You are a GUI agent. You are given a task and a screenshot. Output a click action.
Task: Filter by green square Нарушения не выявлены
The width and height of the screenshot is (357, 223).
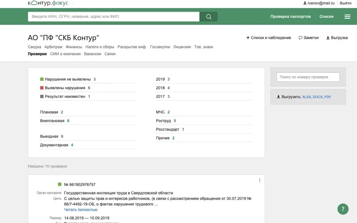click(42, 79)
